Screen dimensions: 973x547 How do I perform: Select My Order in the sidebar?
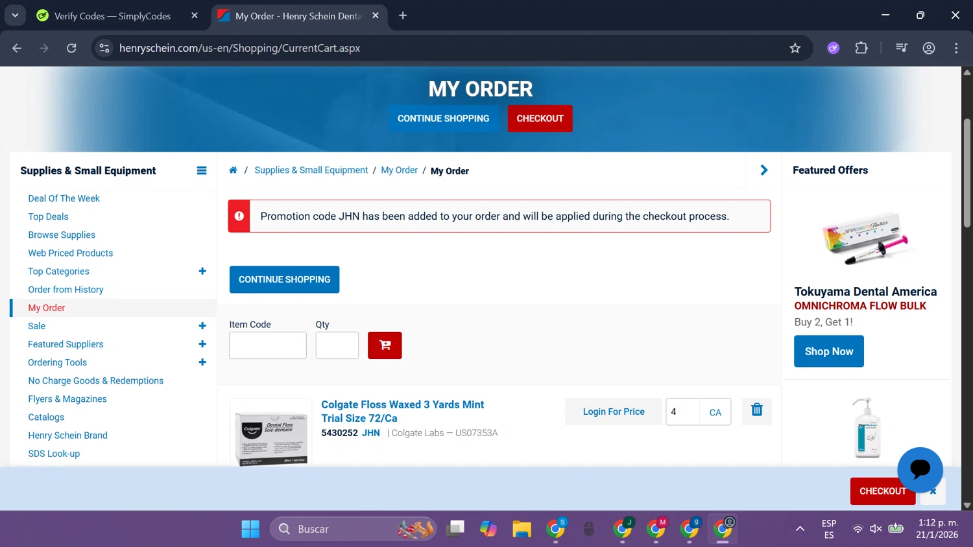coord(46,308)
